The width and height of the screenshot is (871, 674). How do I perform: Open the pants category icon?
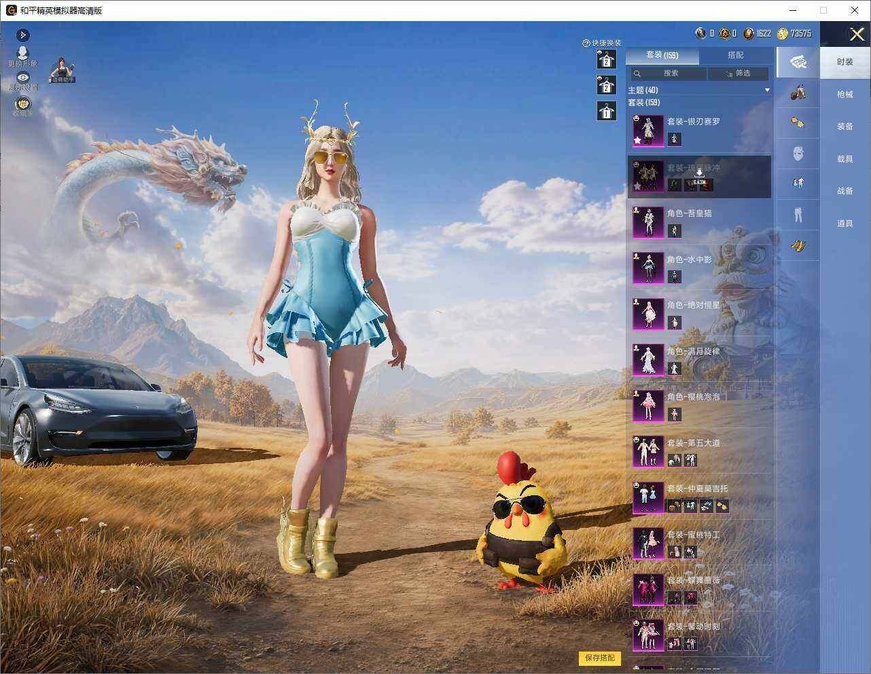798,214
